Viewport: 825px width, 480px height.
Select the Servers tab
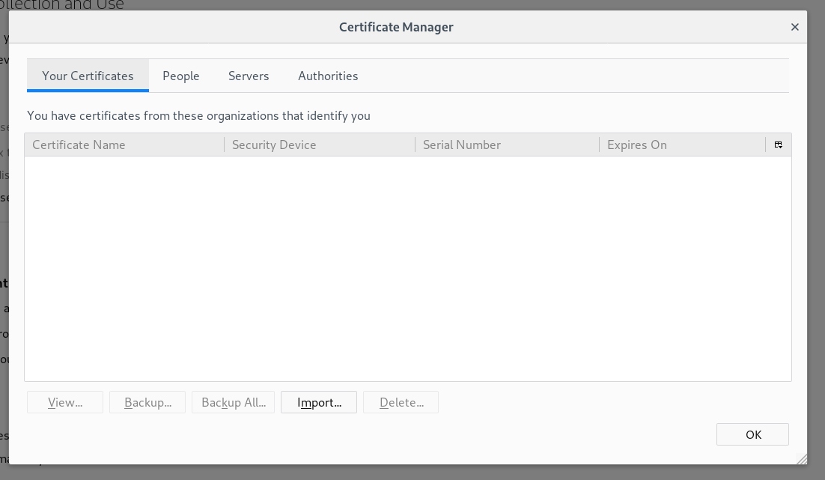click(x=249, y=76)
